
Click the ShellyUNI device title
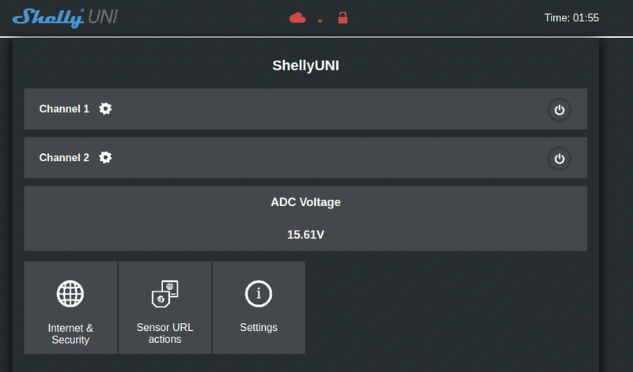coord(305,66)
